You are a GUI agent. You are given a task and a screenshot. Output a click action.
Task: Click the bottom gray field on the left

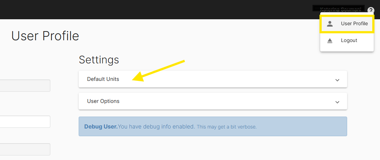[x=24, y=149]
